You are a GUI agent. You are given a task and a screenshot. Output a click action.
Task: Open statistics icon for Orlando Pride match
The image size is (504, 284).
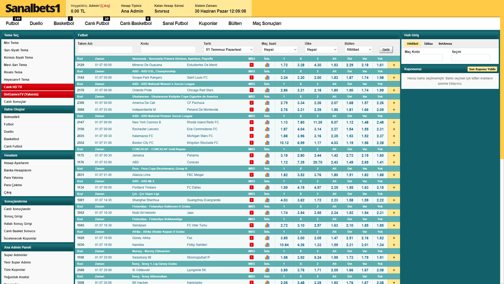tap(267, 90)
